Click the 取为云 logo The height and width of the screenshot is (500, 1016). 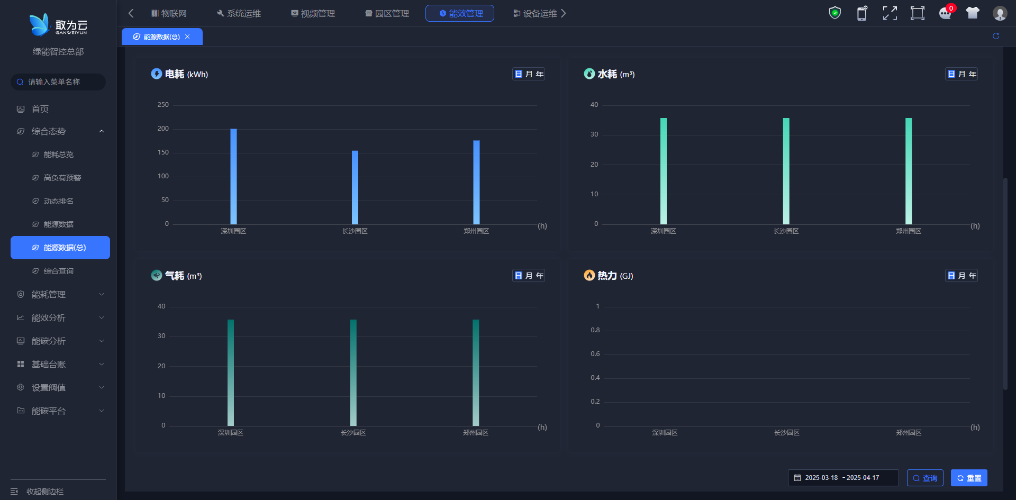(x=58, y=25)
